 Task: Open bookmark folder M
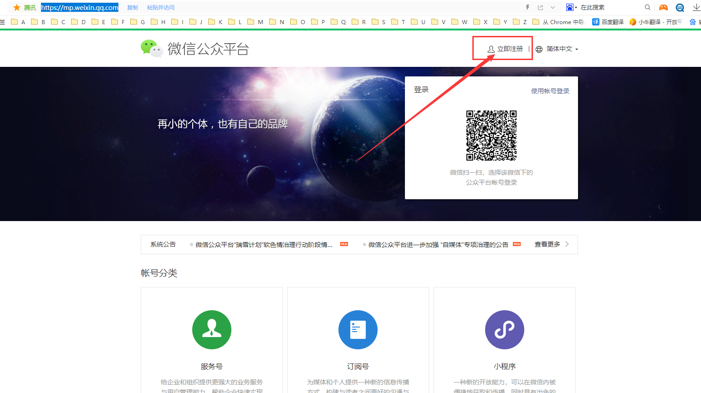256,22
